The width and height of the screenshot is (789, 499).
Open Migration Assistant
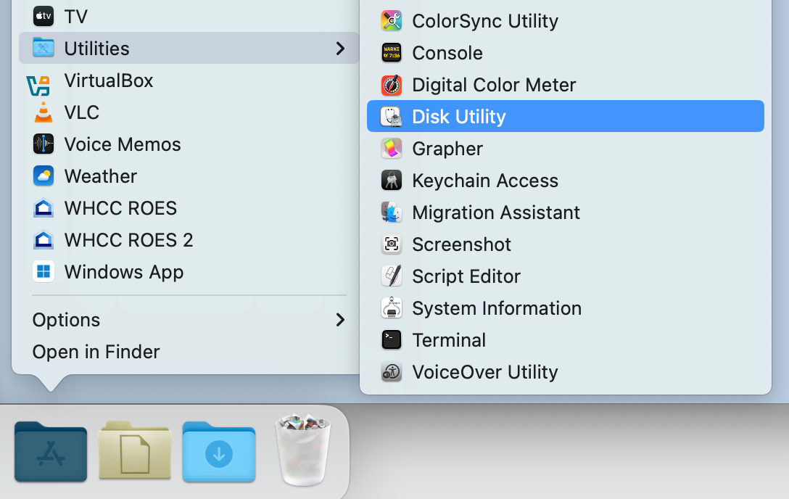(495, 213)
